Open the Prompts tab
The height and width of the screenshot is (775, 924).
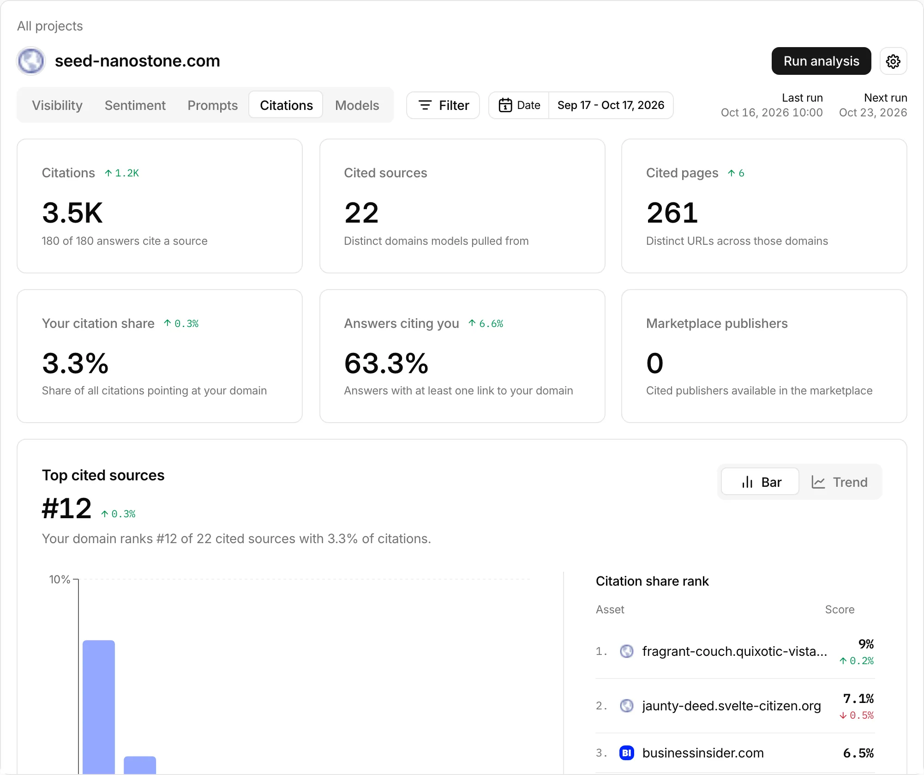[213, 105]
